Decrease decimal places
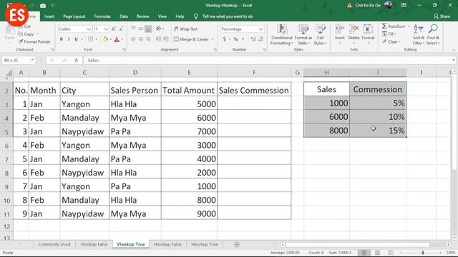 [x=260, y=39]
